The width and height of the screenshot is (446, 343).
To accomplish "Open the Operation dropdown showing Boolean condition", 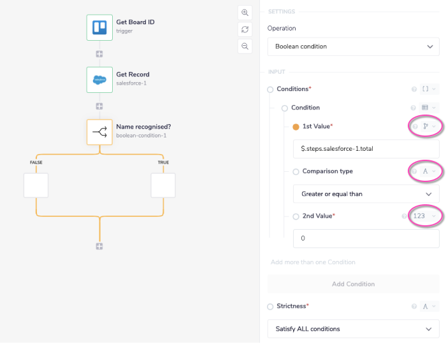I will click(x=353, y=46).
